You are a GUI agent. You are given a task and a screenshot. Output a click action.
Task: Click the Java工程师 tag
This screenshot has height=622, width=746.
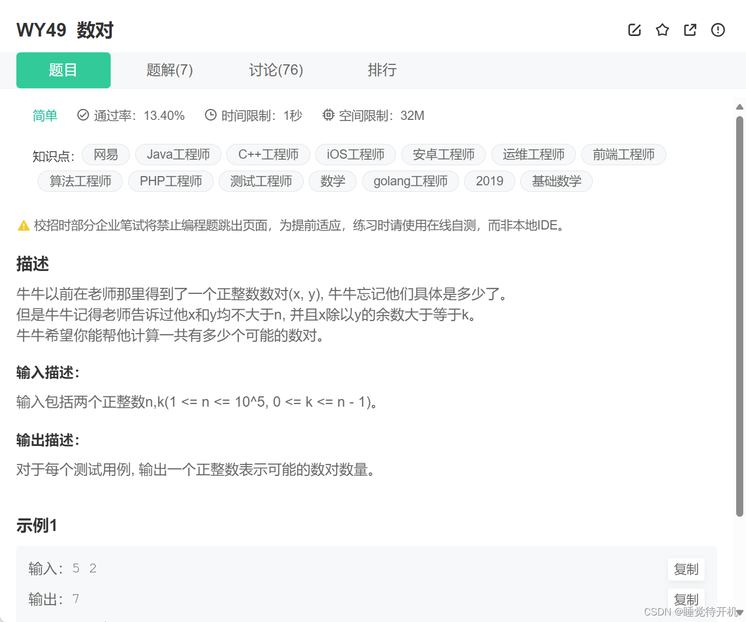click(178, 155)
